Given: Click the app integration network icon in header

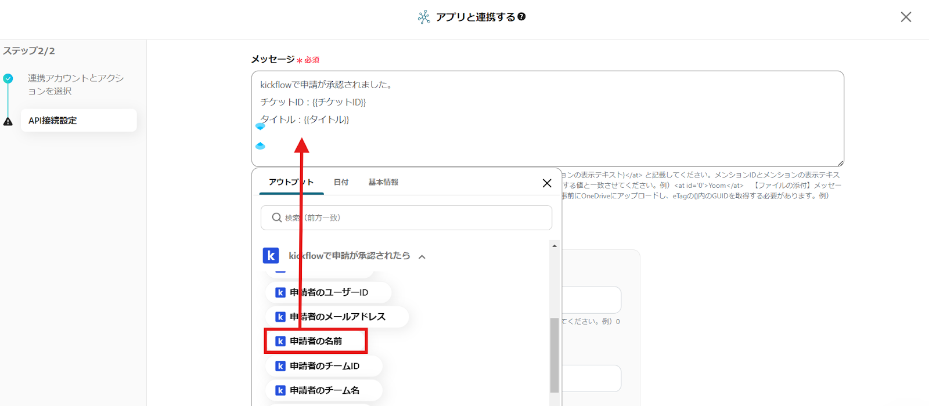Looking at the screenshot, I should coord(424,17).
